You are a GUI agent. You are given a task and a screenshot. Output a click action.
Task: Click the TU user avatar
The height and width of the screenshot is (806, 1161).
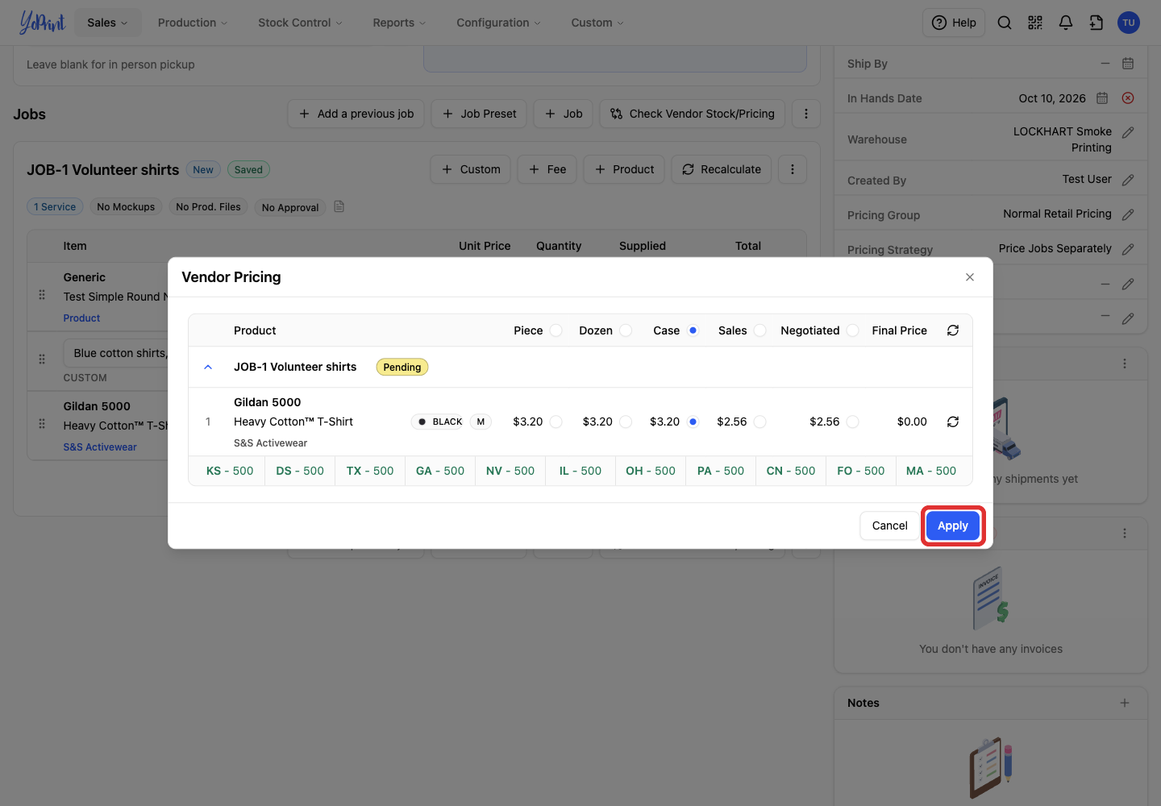pos(1129,23)
